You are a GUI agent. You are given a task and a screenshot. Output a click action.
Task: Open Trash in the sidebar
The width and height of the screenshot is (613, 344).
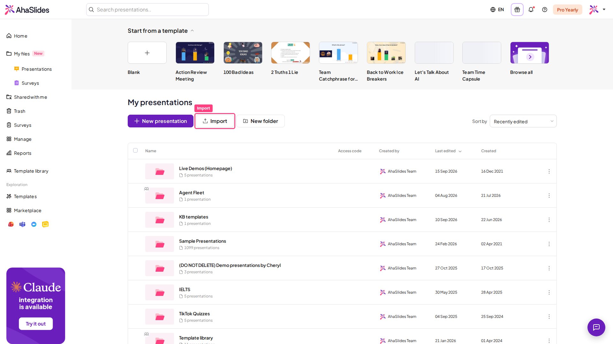point(16,111)
